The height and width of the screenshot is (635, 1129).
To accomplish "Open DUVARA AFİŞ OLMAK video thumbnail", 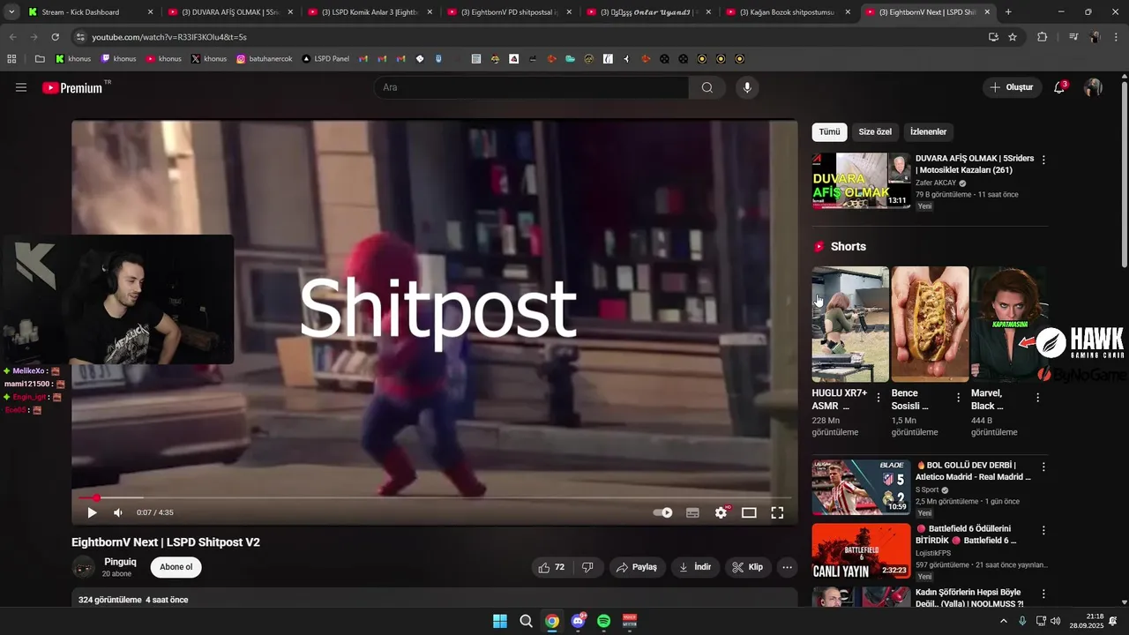I will pos(861,181).
